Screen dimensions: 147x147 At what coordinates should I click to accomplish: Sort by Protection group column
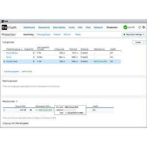[x=14, y=49]
